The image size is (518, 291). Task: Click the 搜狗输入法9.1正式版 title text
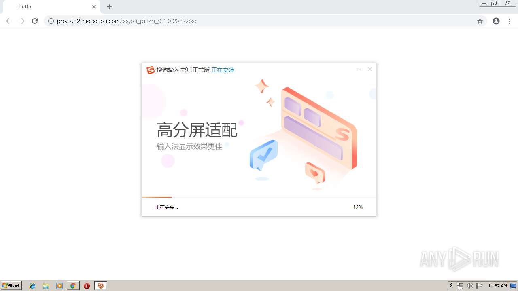pyautogui.click(x=183, y=70)
